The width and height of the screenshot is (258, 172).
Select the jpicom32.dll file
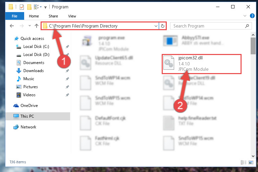click(x=201, y=64)
